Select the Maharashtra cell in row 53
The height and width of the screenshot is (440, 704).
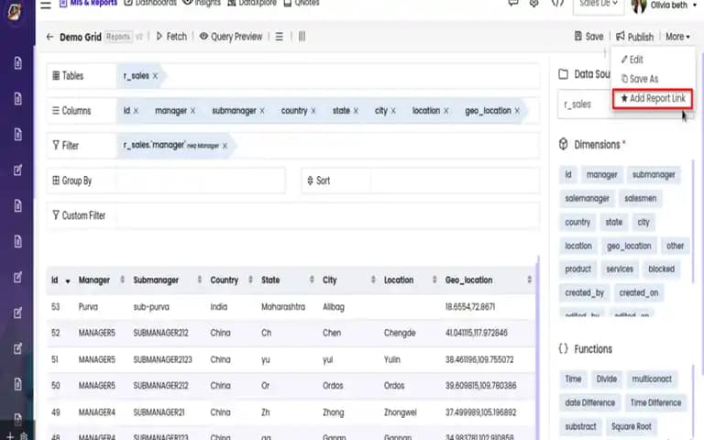(283, 307)
